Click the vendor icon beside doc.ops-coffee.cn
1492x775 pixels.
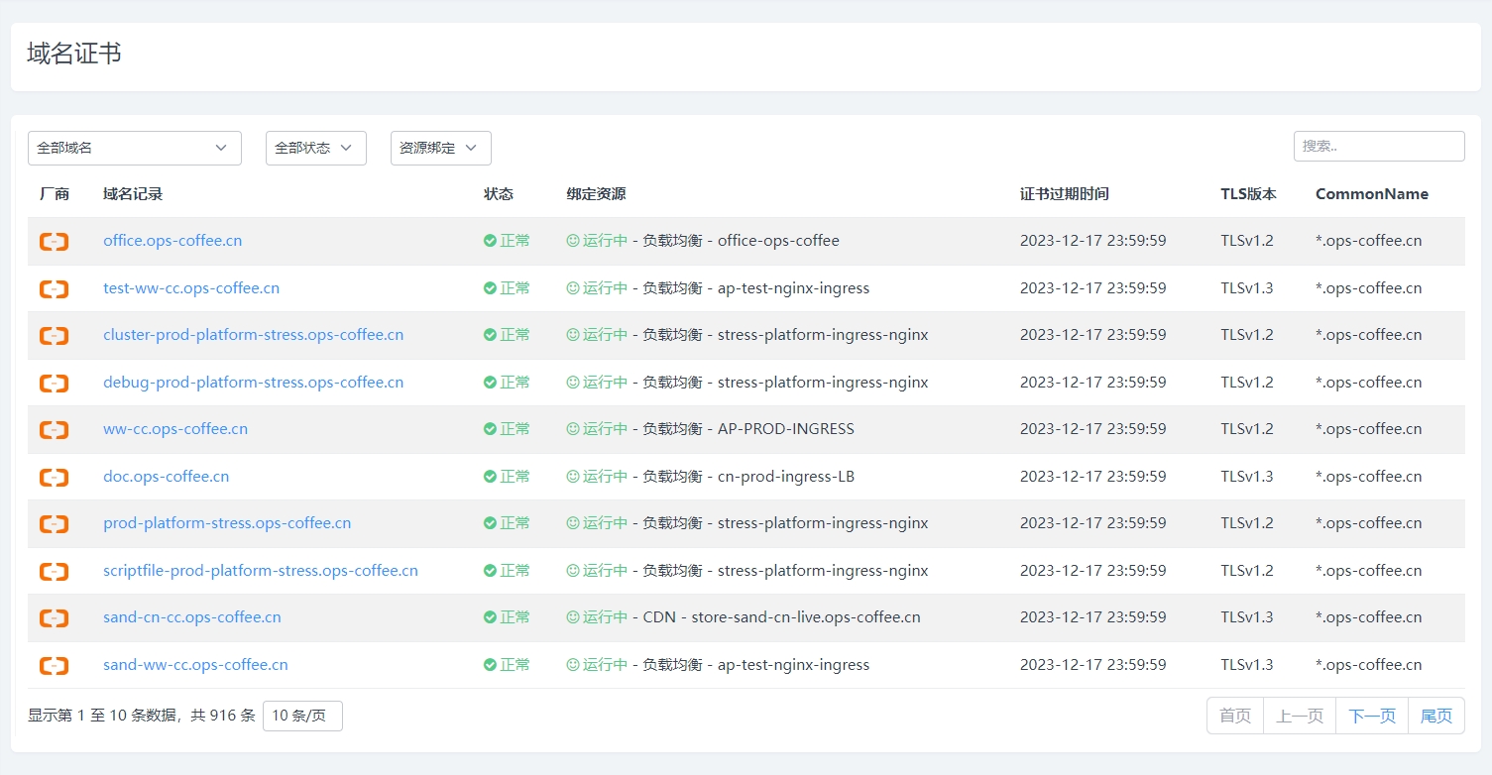point(54,477)
